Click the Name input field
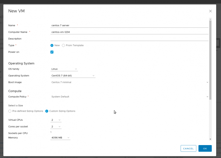 click(129, 26)
